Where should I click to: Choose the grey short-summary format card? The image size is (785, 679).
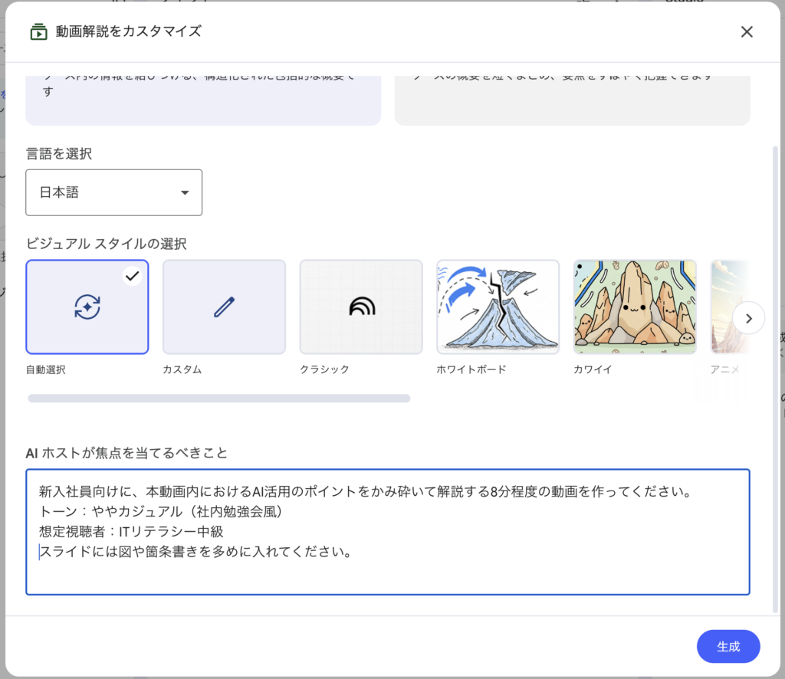click(x=572, y=100)
